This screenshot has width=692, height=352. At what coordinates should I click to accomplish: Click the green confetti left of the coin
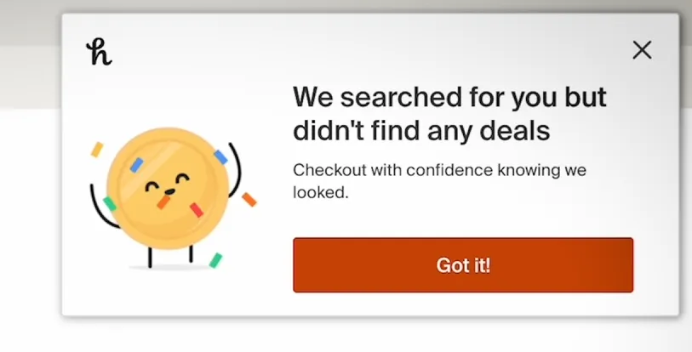pos(109,204)
